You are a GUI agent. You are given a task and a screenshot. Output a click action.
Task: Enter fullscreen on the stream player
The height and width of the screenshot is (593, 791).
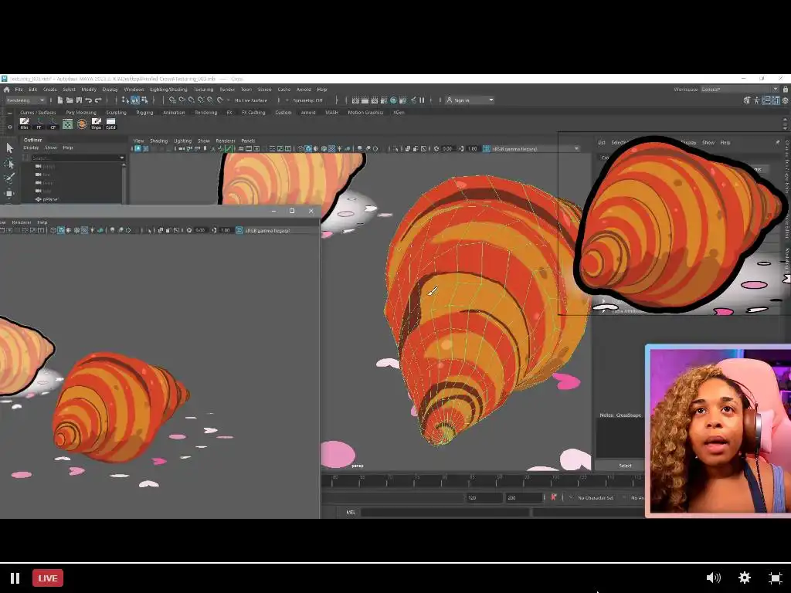pyautogui.click(x=776, y=578)
